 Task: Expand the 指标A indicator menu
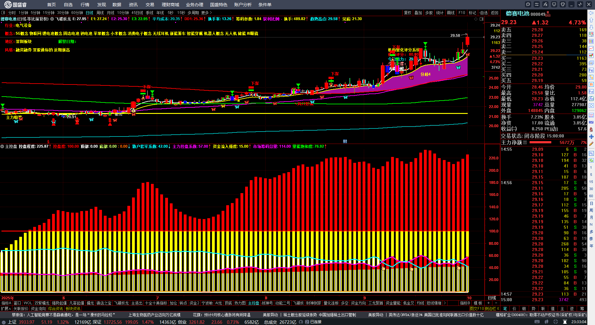pos(6,303)
